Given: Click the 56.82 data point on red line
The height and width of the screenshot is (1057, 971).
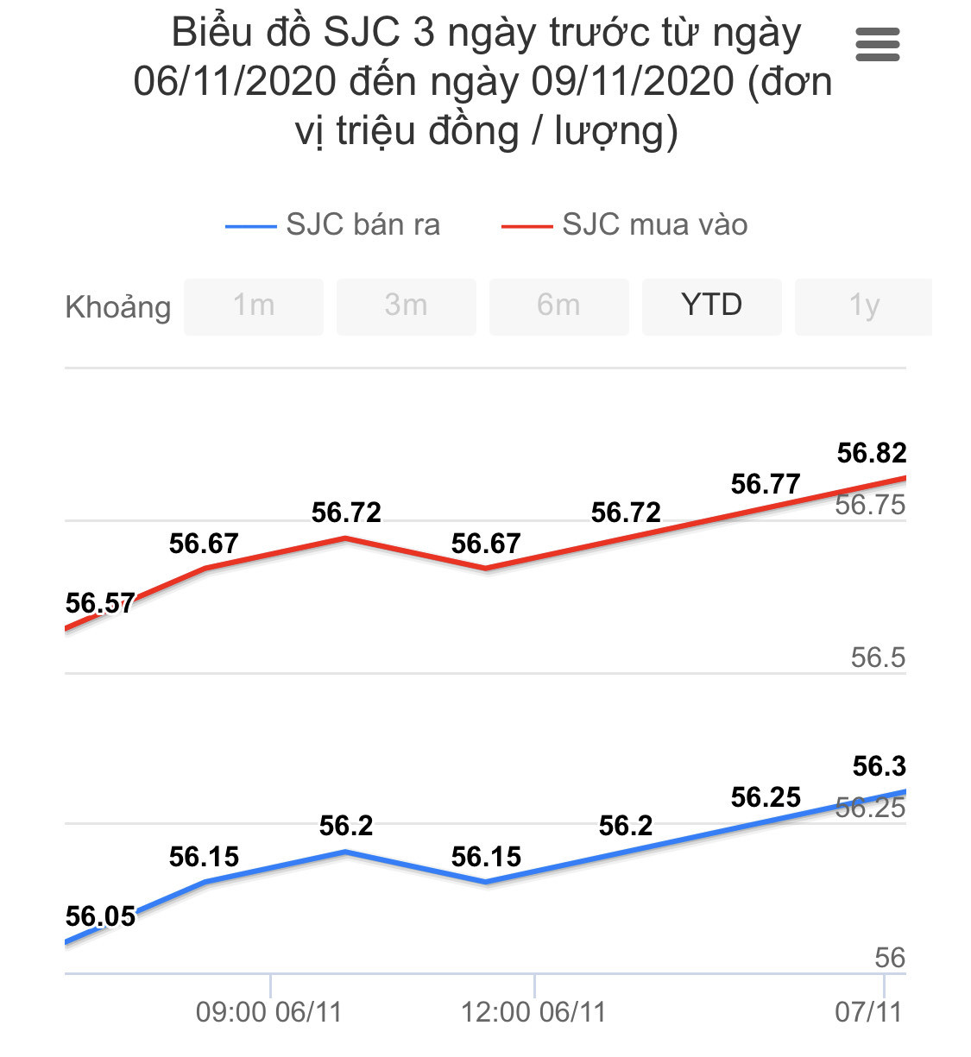Looking at the screenshot, I should (904, 477).
